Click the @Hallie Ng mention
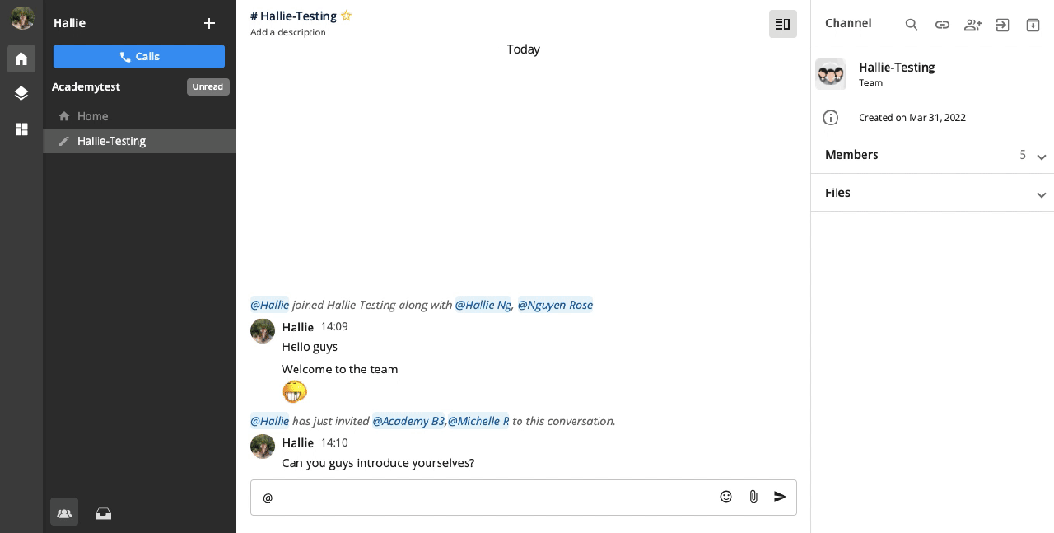 [483, 305]
